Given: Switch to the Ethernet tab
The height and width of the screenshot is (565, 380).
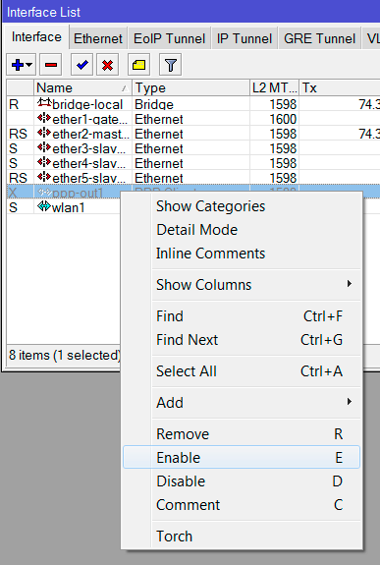Looking at the screenshot, I should click(x=98, y=38).
